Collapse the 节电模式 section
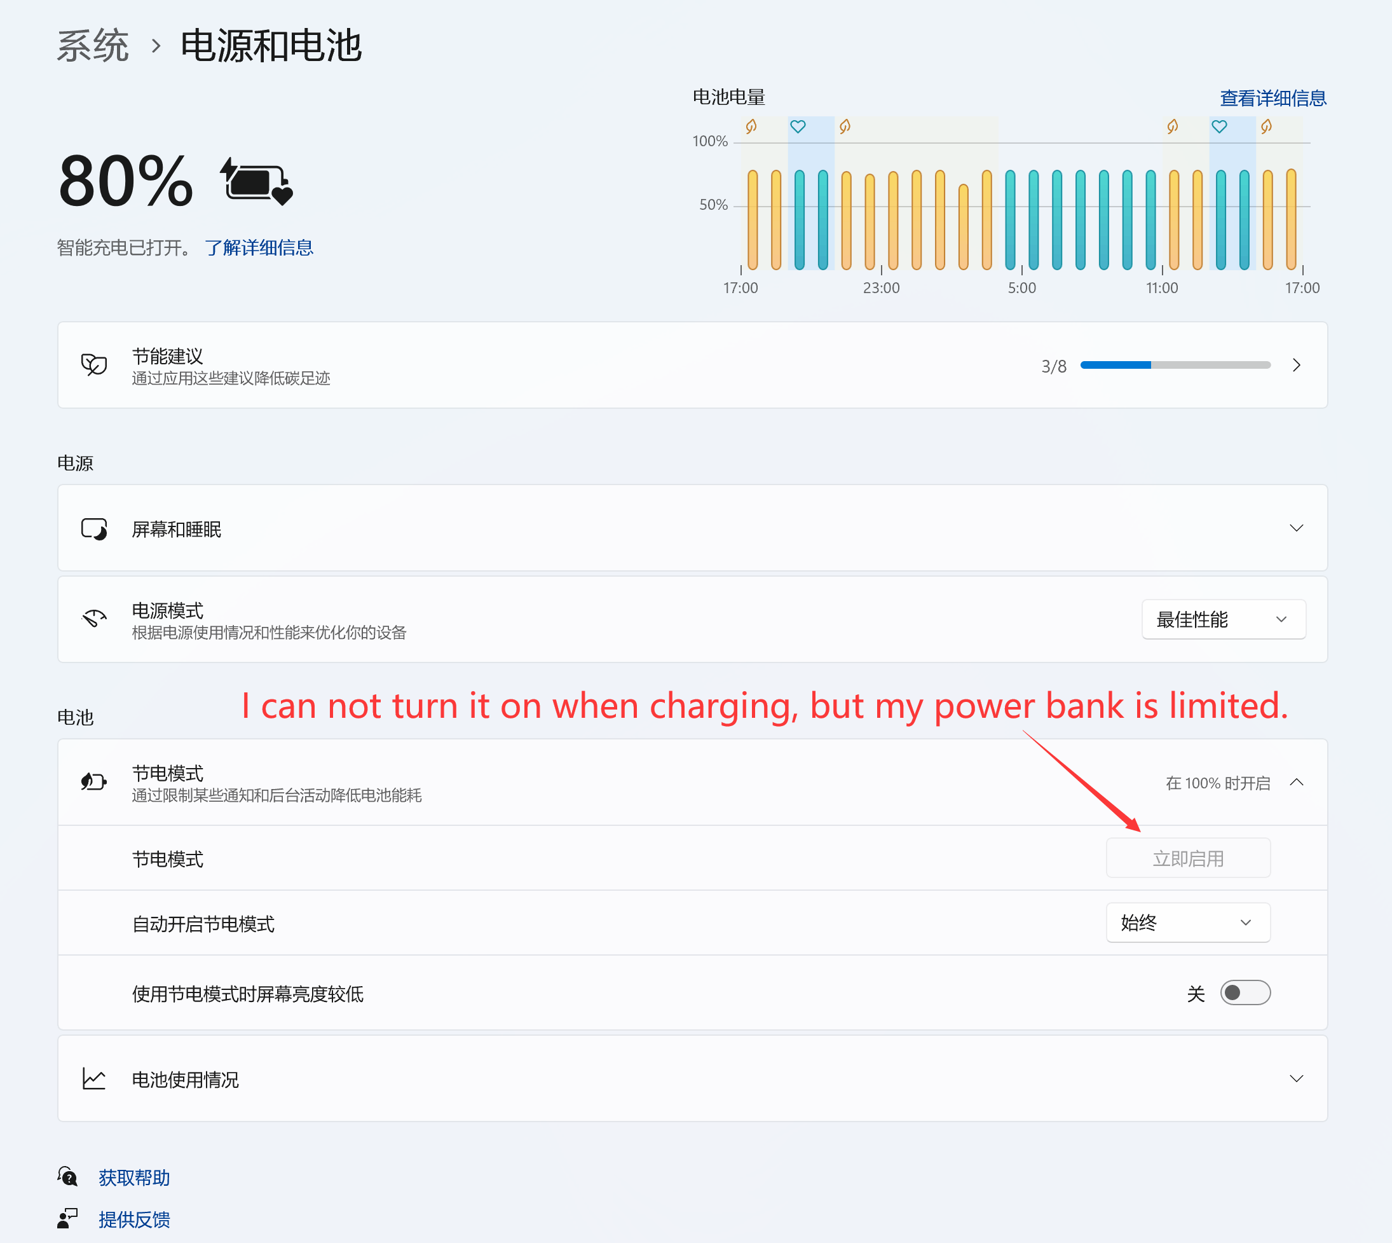The image size is (1392, 1243). tap(1297, 782)
